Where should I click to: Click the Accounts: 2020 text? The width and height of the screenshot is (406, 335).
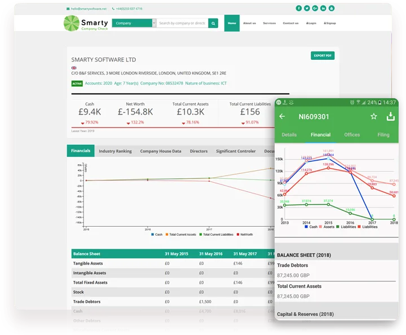pyautogui.click(x=98, y=83)
